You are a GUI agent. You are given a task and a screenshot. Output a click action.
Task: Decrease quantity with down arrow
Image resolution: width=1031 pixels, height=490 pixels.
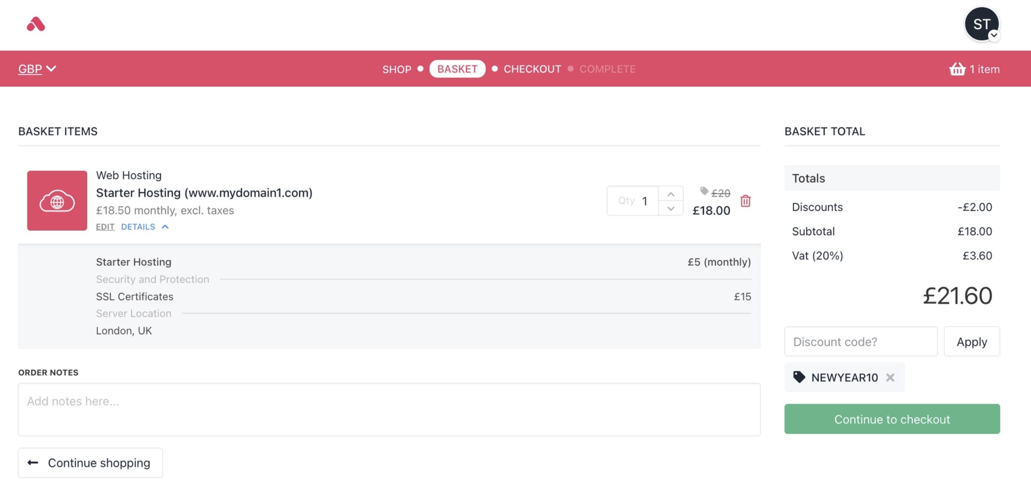pyautogui.click(x=670, y=209)
